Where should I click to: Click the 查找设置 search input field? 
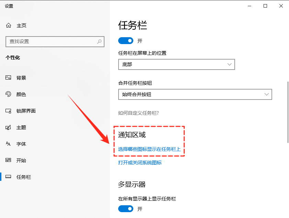tap(52, 41)
